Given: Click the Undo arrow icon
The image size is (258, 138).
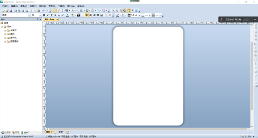Looking at the screenshot, I should [43, 11].
